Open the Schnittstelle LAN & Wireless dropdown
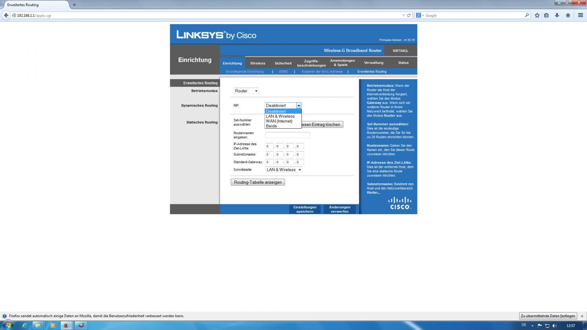 [284, 170]
